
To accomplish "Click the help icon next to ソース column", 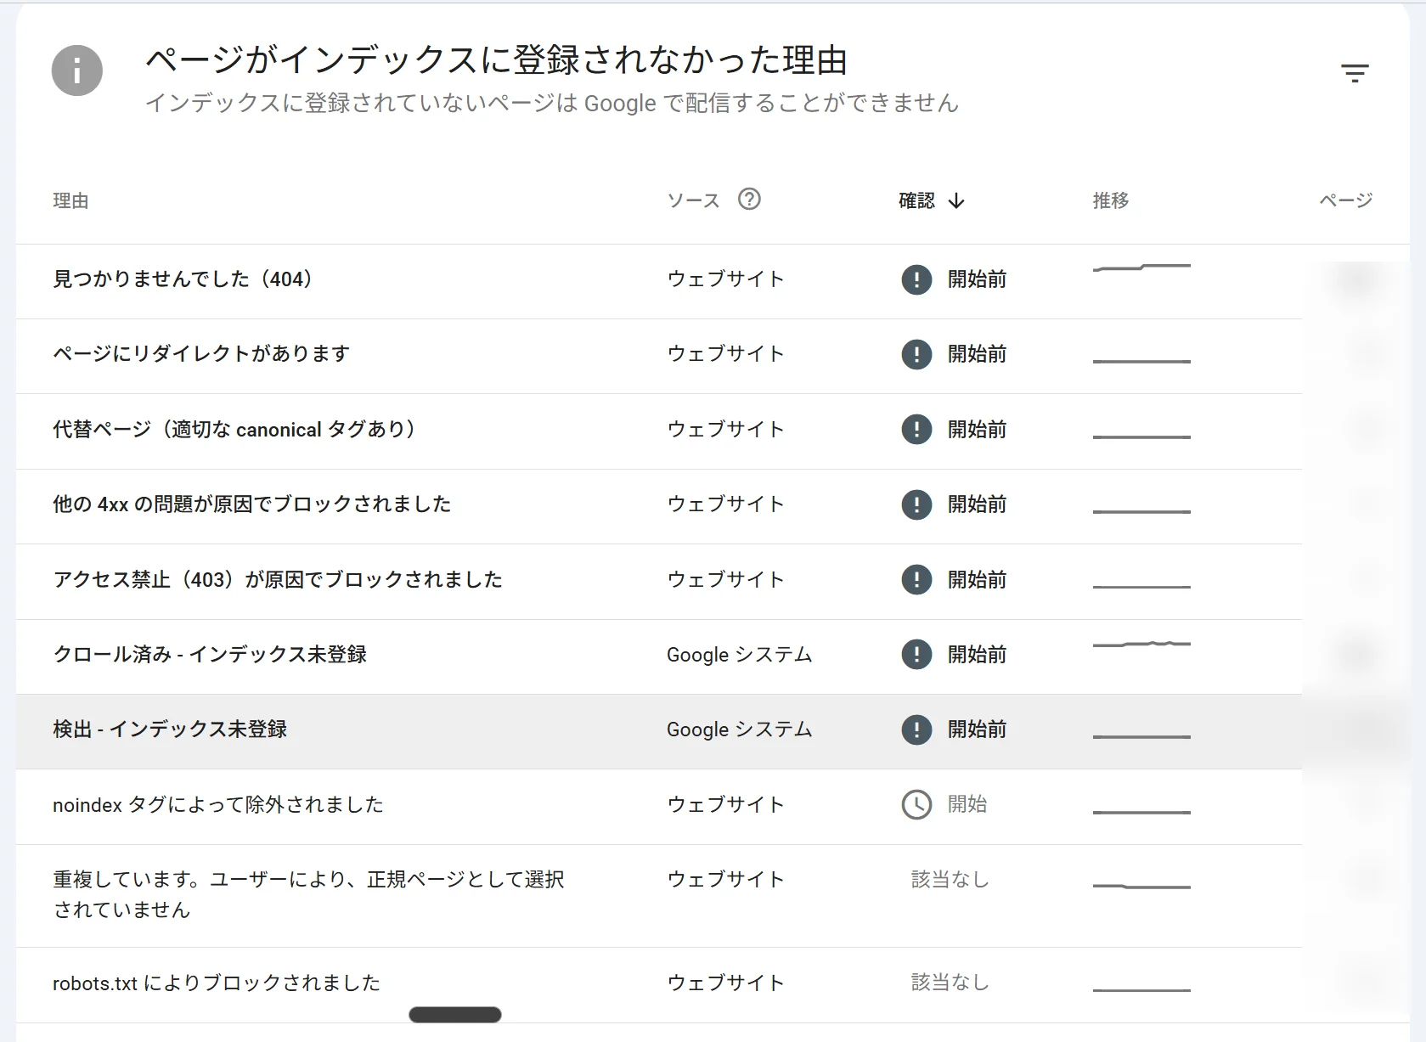I will pyautogui.click(x=748, y=199).
